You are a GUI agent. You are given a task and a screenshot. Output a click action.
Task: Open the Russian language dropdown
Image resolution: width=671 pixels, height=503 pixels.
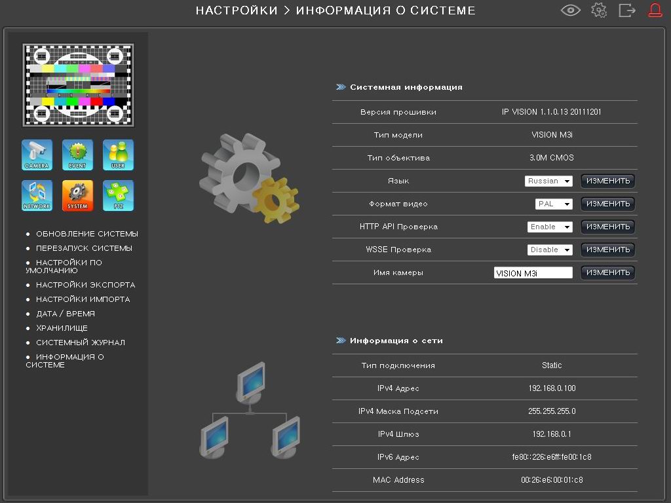tap(548, 181)
